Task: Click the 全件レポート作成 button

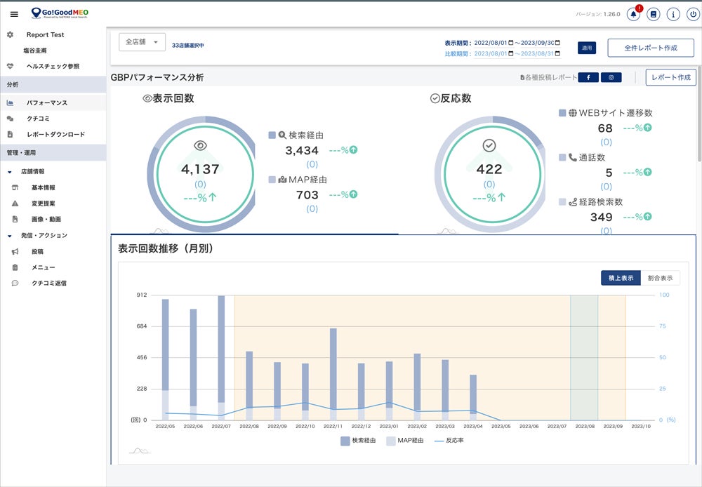Action: (x=650, y=48)
